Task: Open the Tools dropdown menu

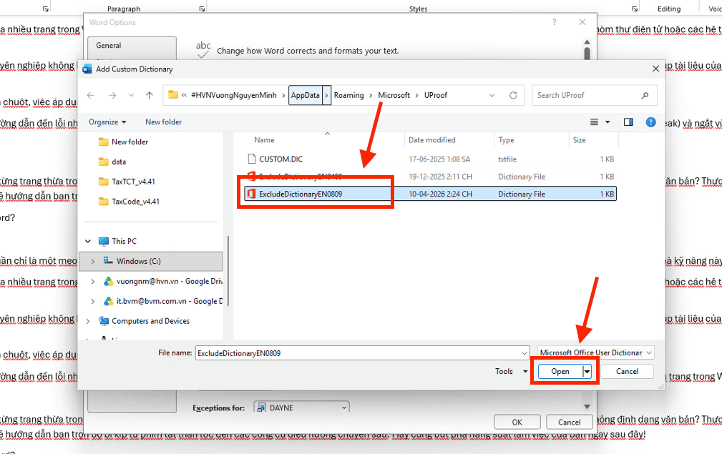Action: point(511,371)
